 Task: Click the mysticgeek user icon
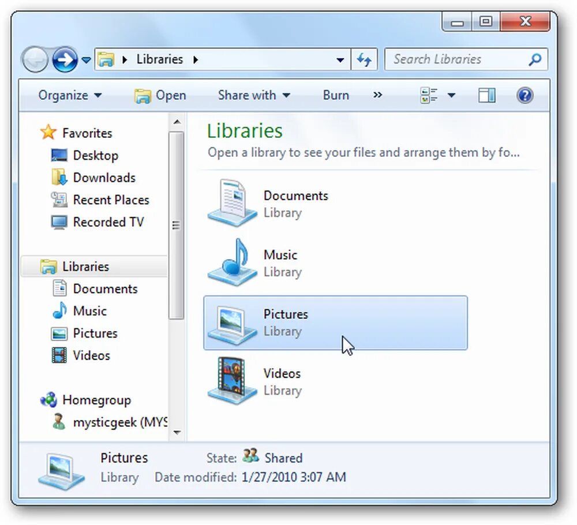(x=59, y=422)
